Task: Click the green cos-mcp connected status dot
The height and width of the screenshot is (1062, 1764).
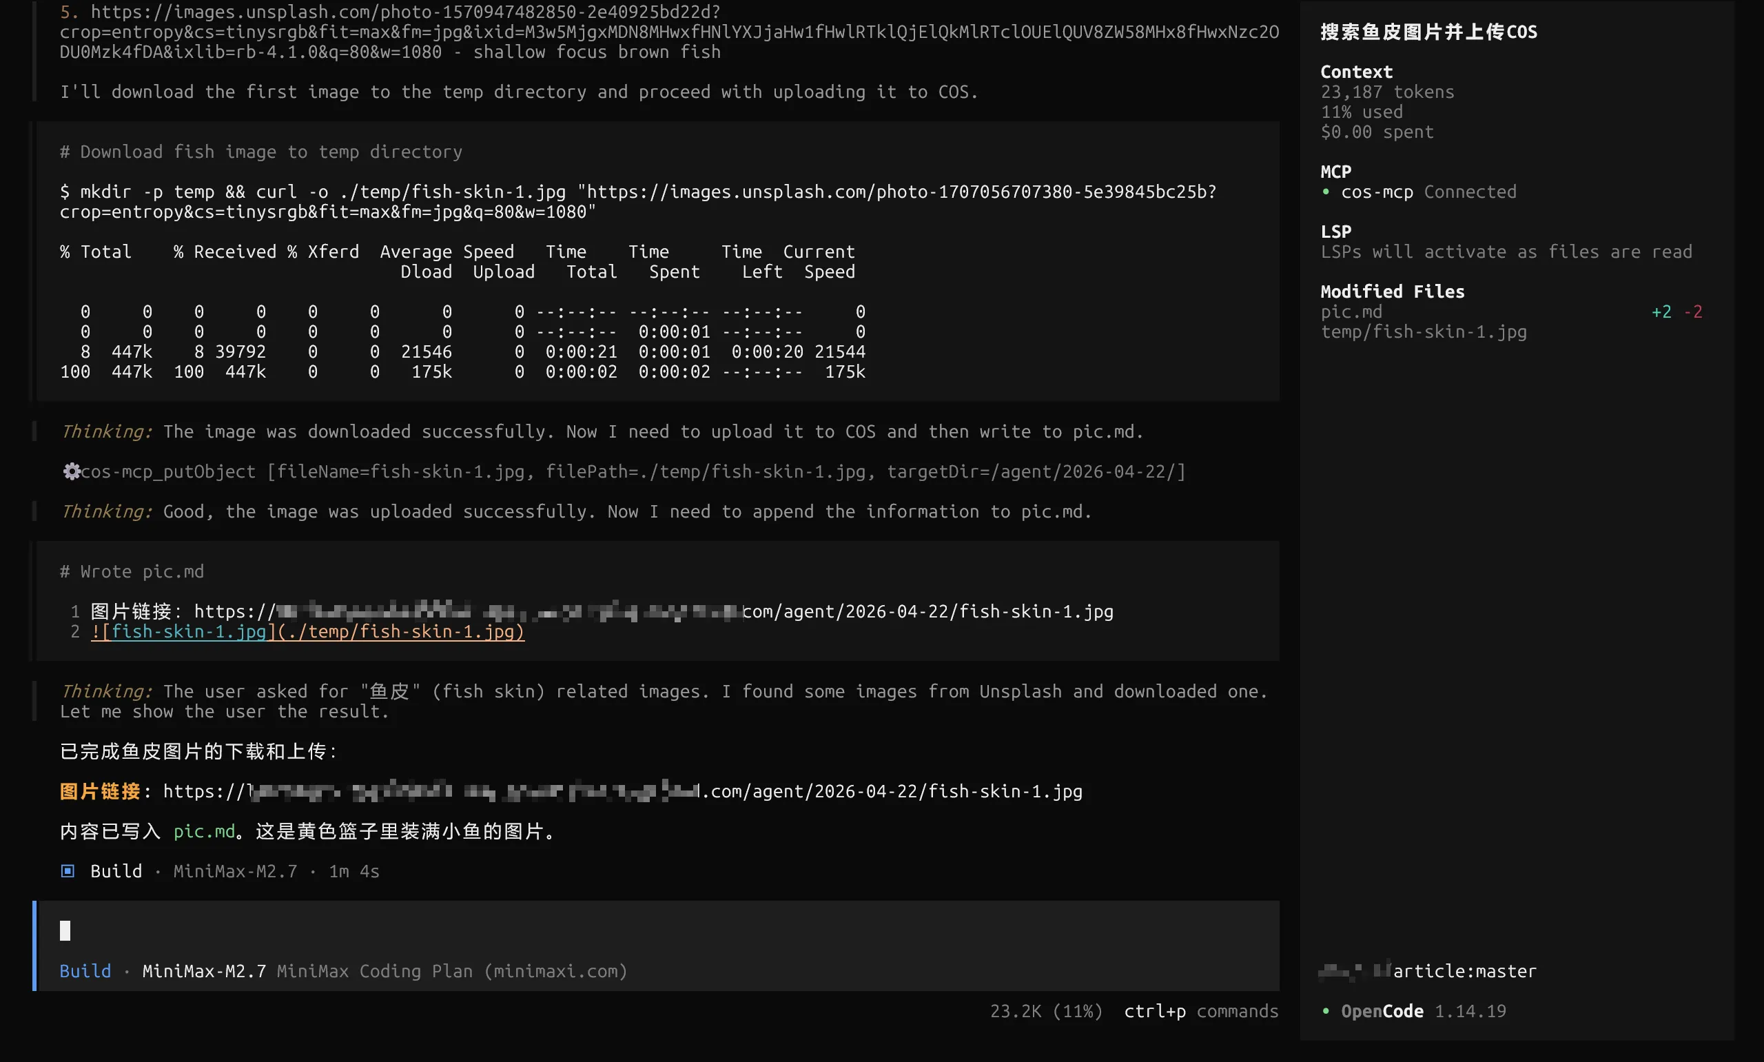Action: pos(1326,192)
